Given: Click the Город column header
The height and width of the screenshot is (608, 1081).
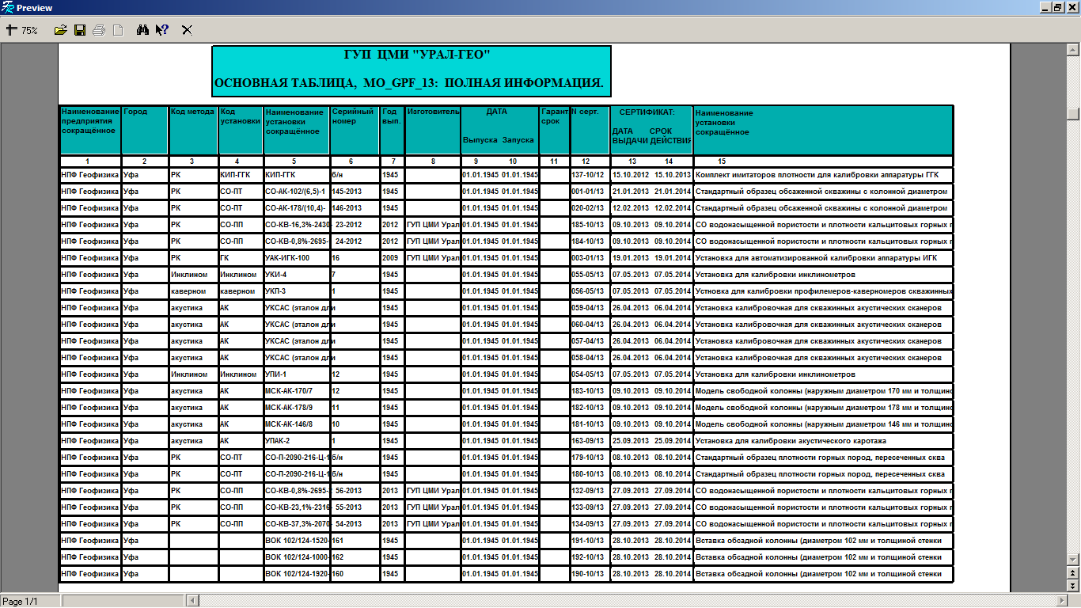Looking at the screenshot, I should (145, 130).
